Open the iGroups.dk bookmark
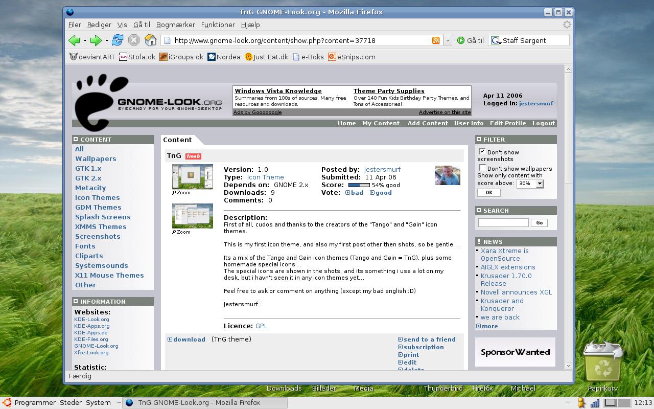This screenshot has height=409, width=654. 181,57
